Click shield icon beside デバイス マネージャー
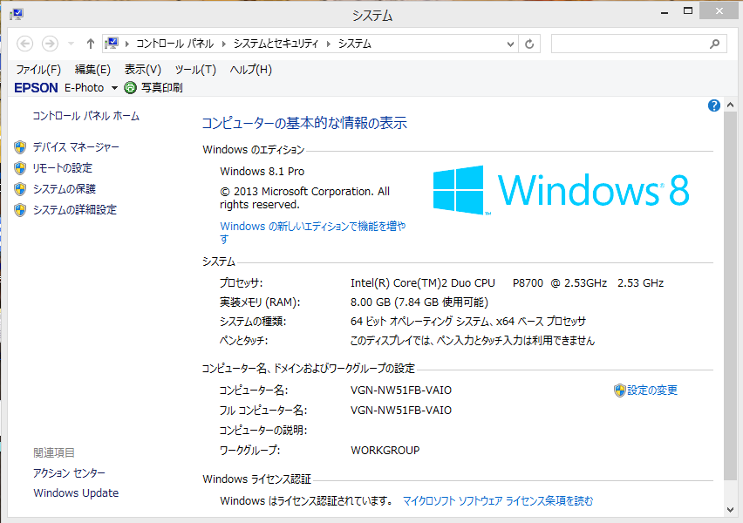Image resolution: width=743 pixels, height=523 pixels. point(20,147)
